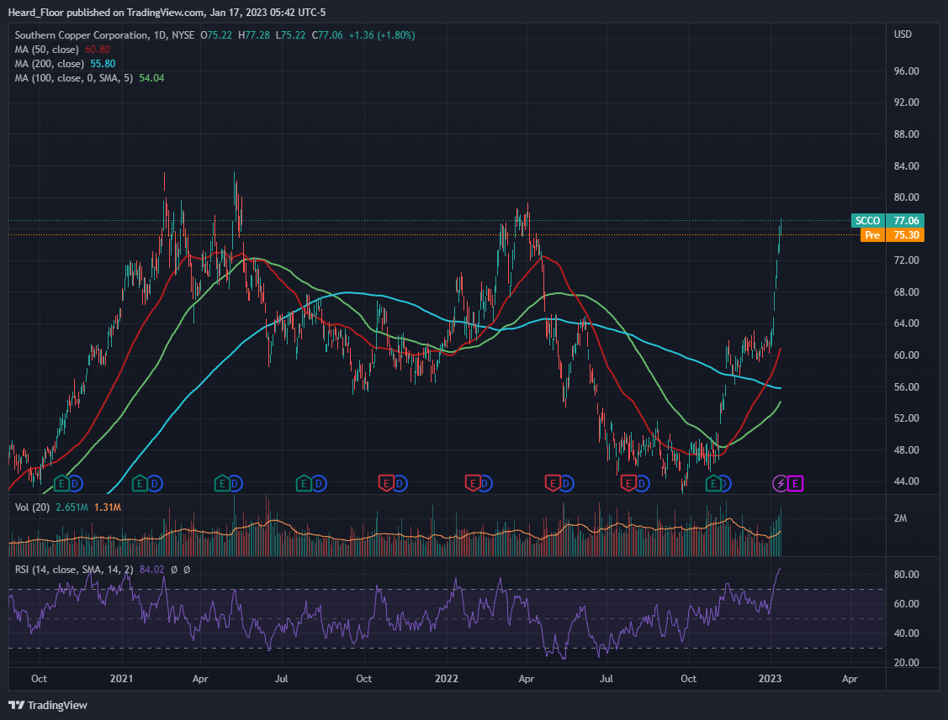Select the Vol (20) indicator legend
Screen dimensions: 948x720
coord(32,507)
